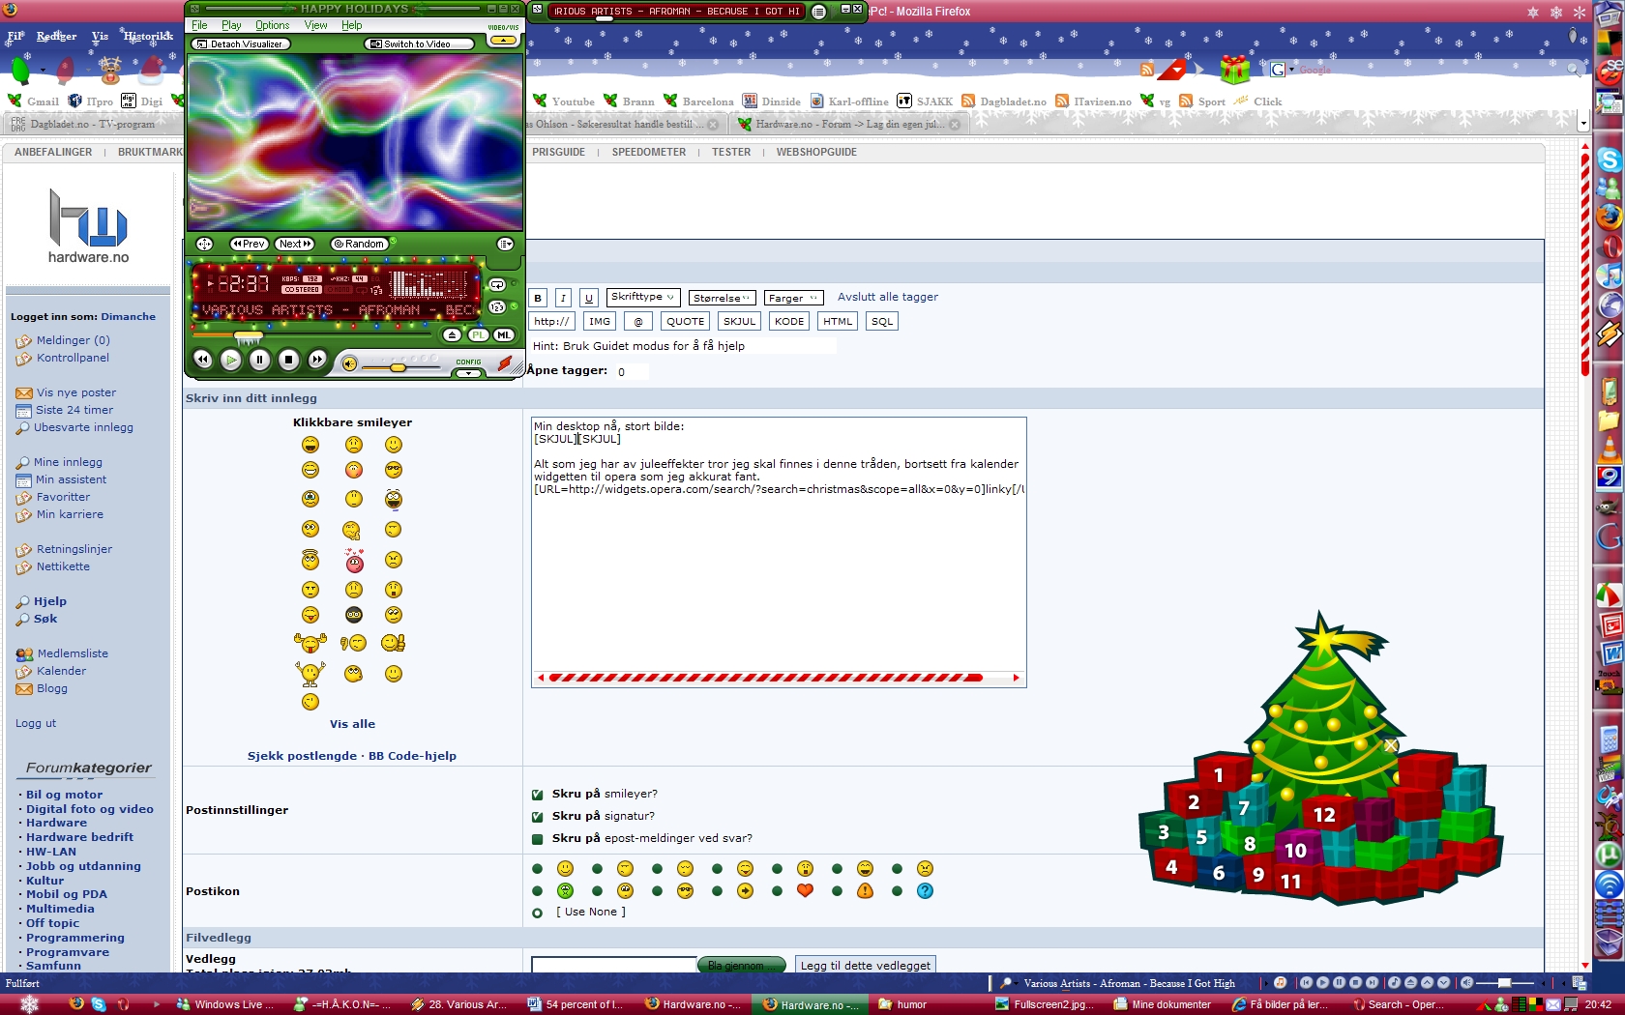Open SPEEDOMETER site tab

point(648,152)
